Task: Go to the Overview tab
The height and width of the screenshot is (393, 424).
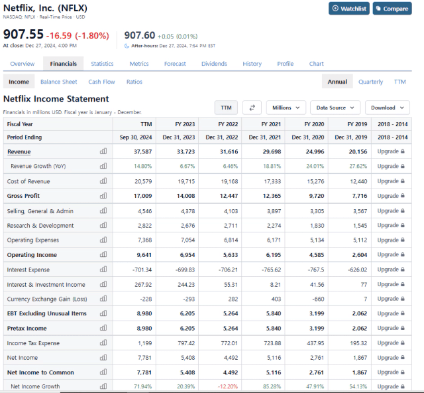Action: pyautogui.click(x=23, y=64)
